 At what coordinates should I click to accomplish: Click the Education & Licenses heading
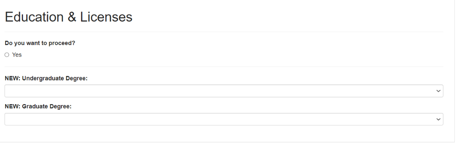[x=69, y=17]
